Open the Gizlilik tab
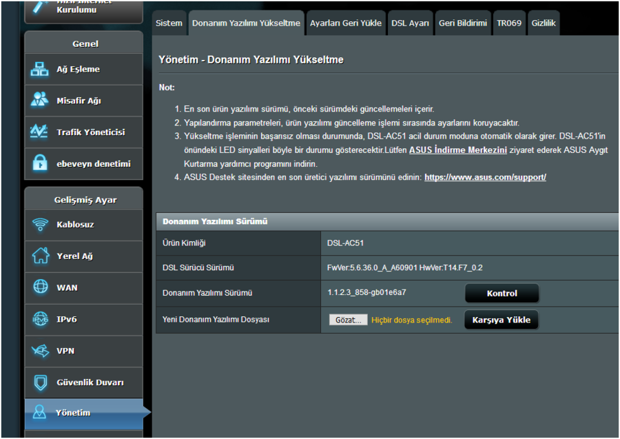The width and height of the screenshot is (620, 439). point(544,23)
